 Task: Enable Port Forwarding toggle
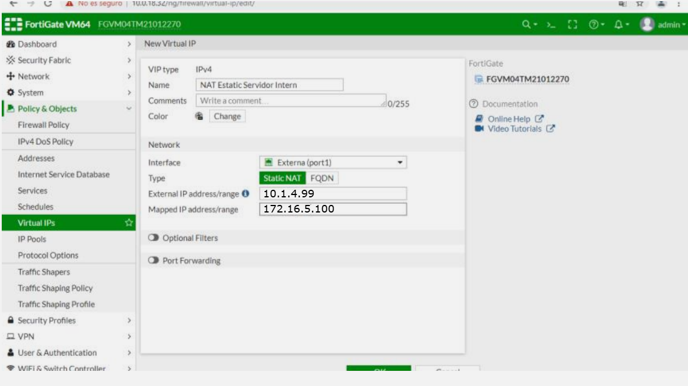(x=153, y=260)
